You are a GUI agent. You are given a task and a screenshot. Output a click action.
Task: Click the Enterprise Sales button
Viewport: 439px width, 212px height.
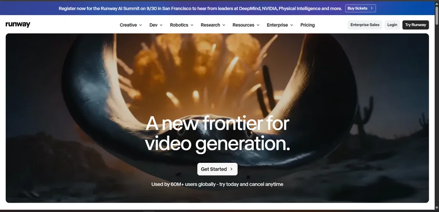pos(365,25)
